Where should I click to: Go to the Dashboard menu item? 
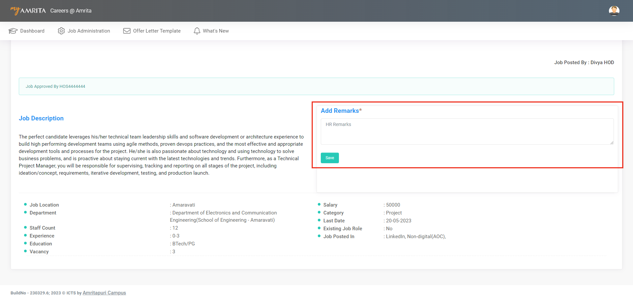[x=32, y=31]
